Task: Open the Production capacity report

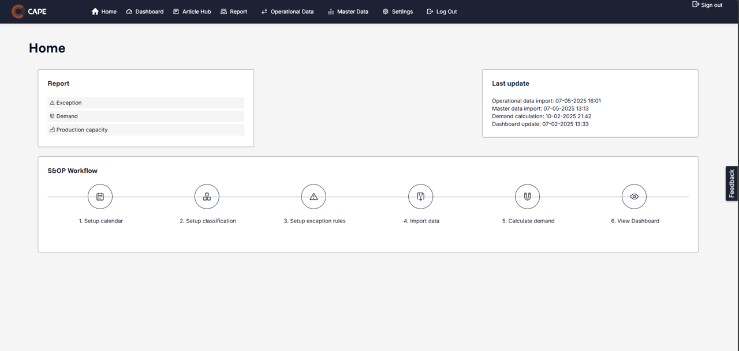Action: (81, 130)
